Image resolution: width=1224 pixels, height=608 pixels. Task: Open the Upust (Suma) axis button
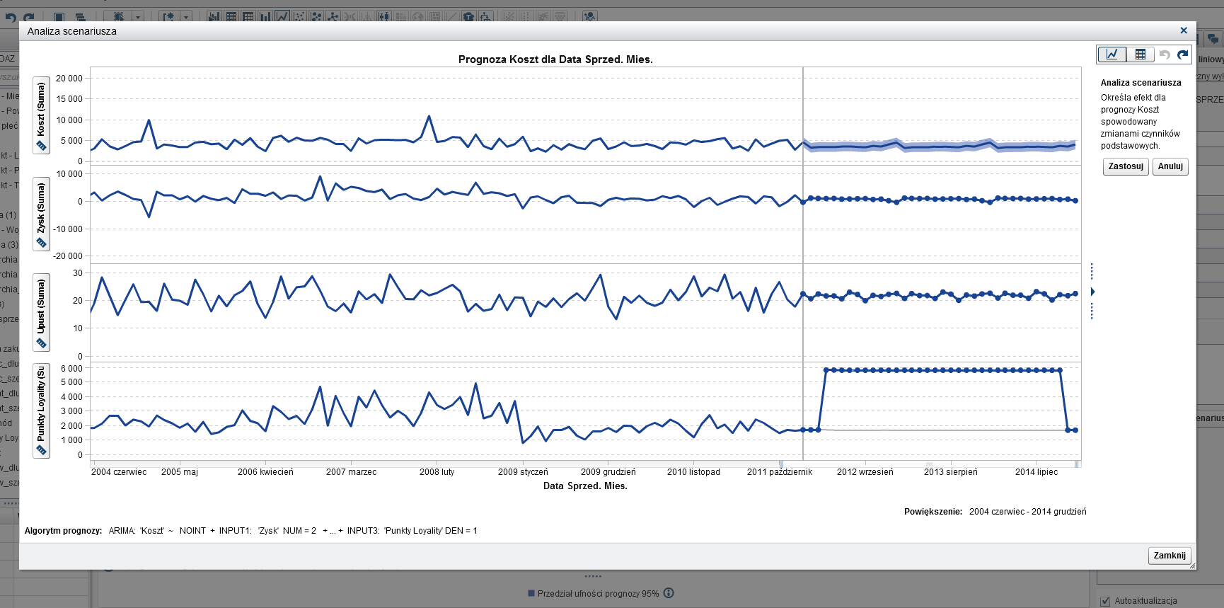click(41, 312)
